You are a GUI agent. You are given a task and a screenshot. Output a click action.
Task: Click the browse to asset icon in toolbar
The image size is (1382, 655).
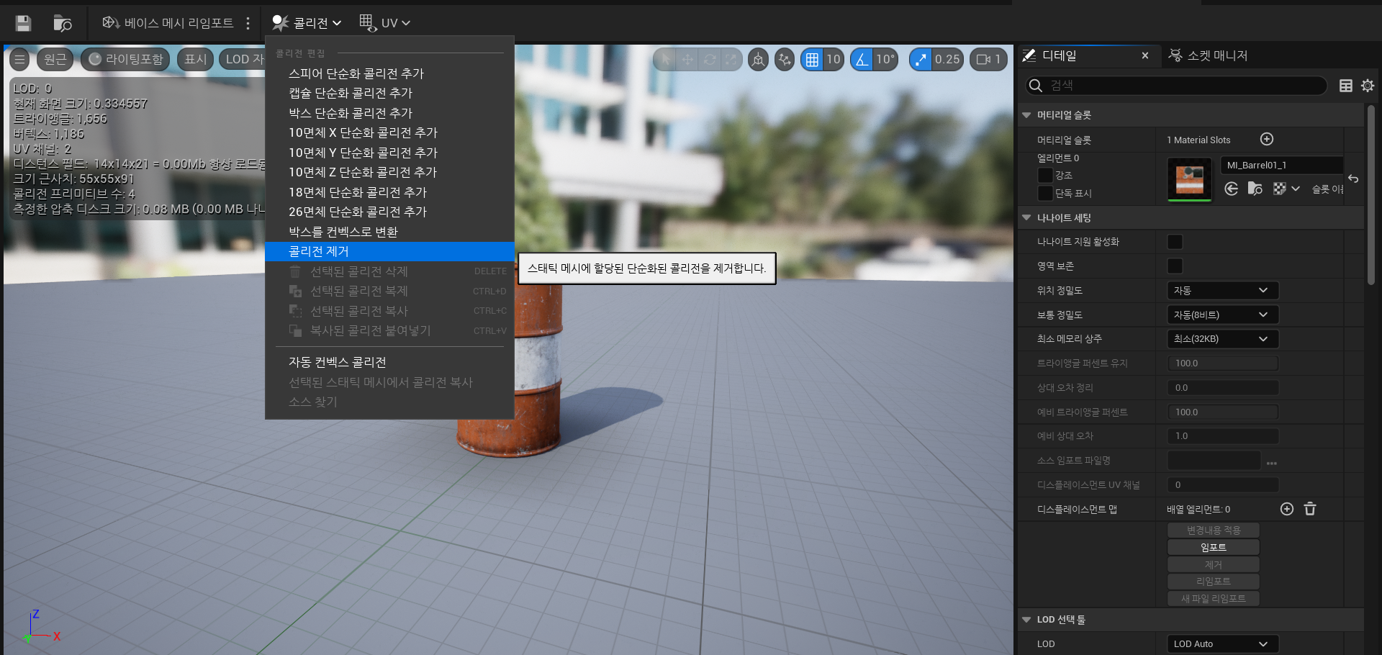click(63, 23)
